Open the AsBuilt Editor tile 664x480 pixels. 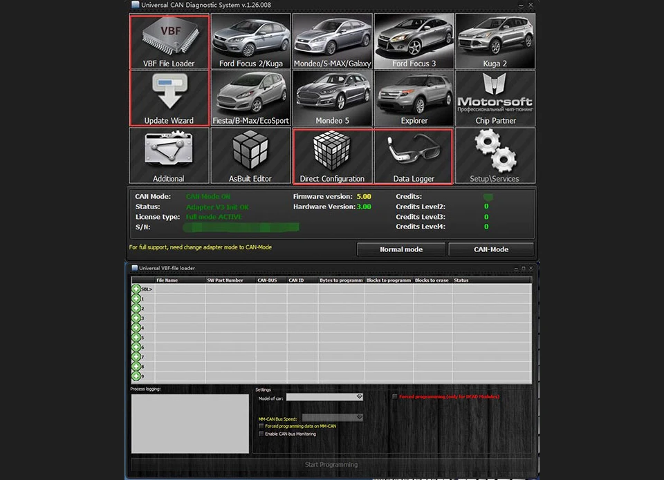point(250,155)
